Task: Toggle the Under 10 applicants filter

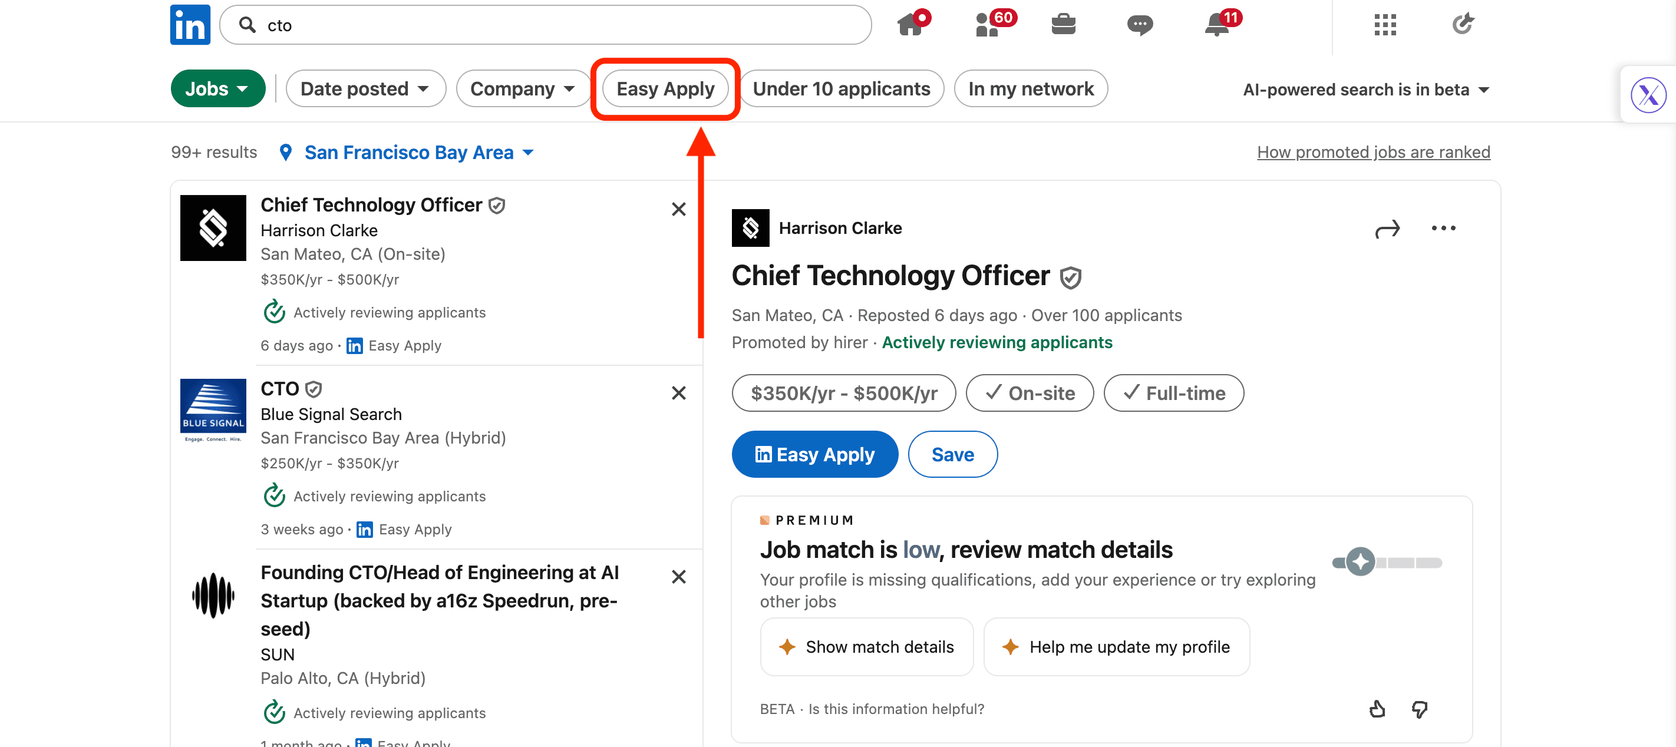Action: [x=842, y=89]
